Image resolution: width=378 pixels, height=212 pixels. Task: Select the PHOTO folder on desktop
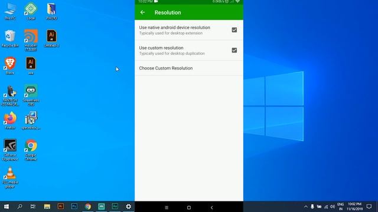point(51,12)
